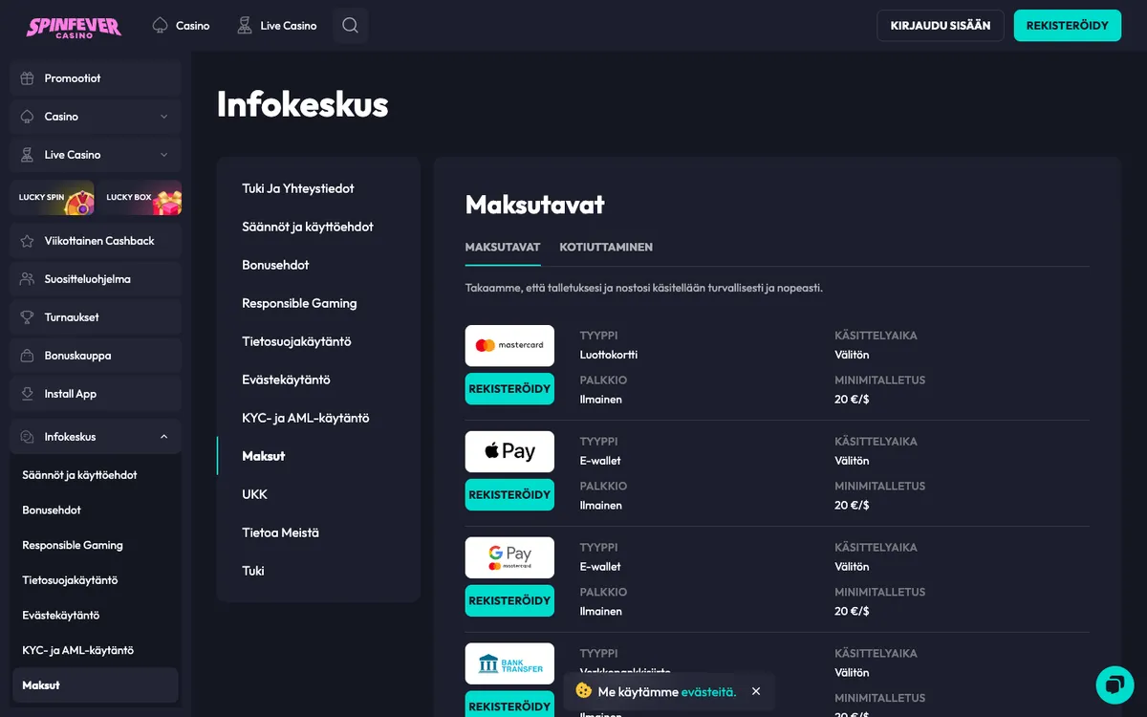Open Suositteluohjelma in the sidebar
Image resolution: width=1147 pixels, height=717 pixels.
coord(96,279)
